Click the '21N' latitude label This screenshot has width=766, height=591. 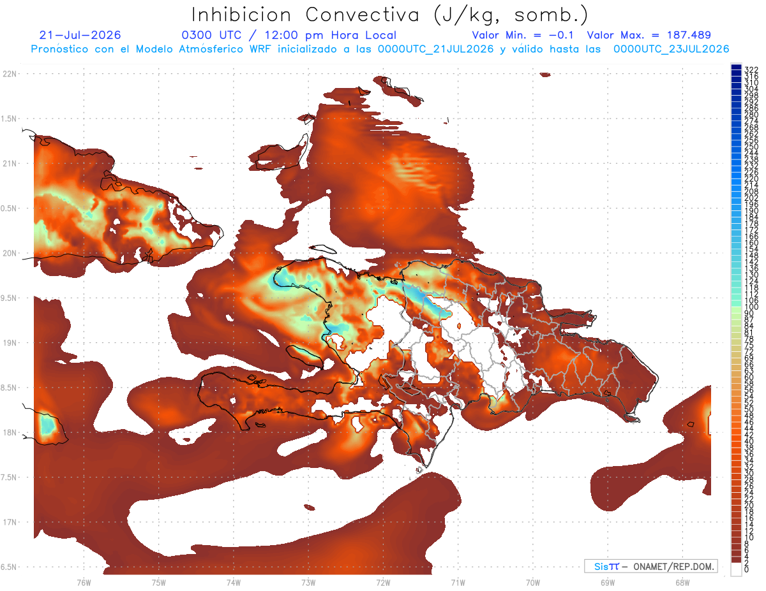[10, 163]
